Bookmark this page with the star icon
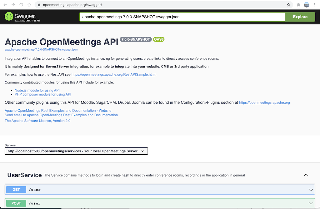Viewport: 320px width, 209px height. coord(288,5)
